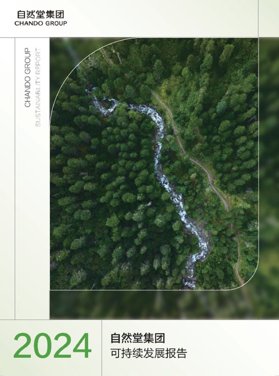Click the CHANDO GROUP text under the logo
This screenshot has width=279, height=376.
pos(41,24)
